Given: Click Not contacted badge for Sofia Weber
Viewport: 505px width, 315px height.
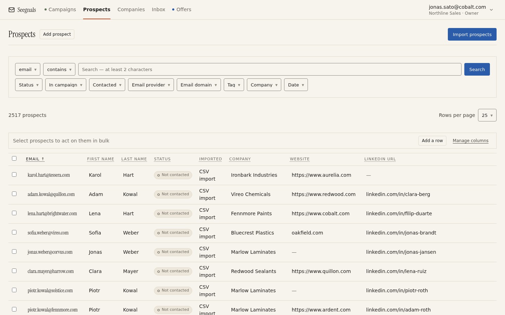Looking at the screenshot, I should [x=173, y=233].
